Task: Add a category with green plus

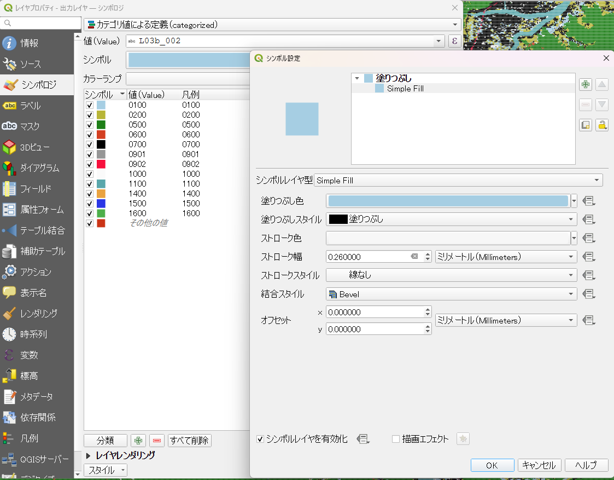Action: pyautogui.click(x=138, y=441)
